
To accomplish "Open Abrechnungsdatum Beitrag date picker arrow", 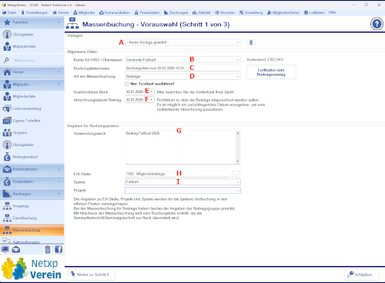I will point(152,99).
